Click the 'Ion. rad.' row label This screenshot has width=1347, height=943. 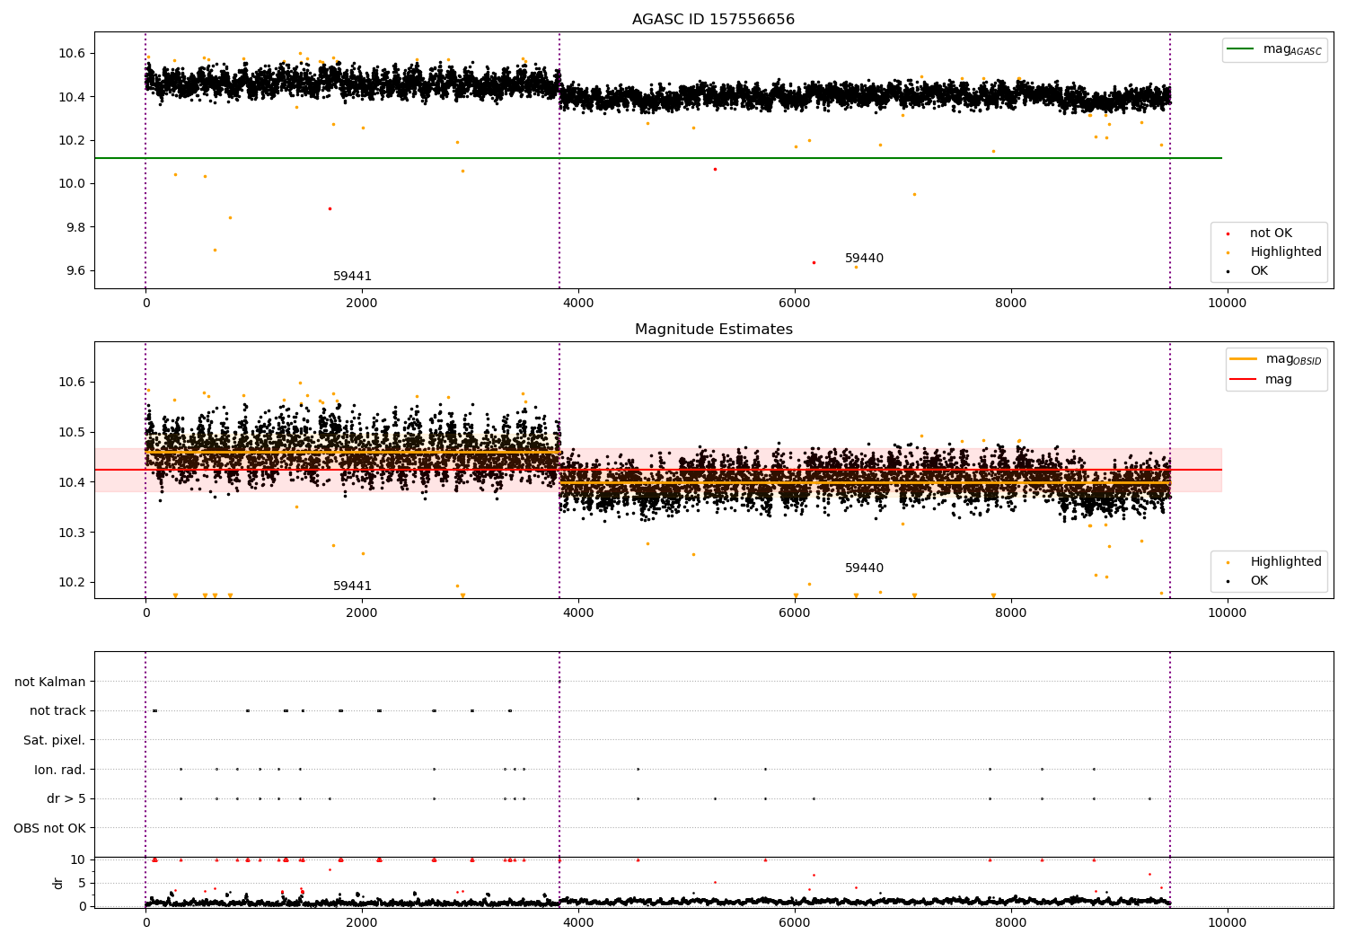pos(59,770)
